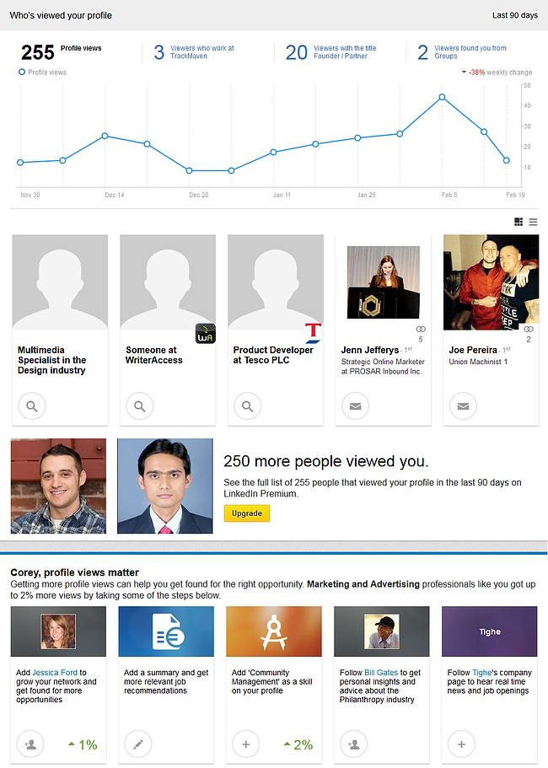Select Viewers with title Founder / Partner tab

click(331, 52)
